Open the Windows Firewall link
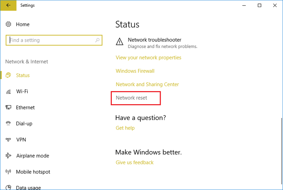283x190 pixels. click(135, 71)
